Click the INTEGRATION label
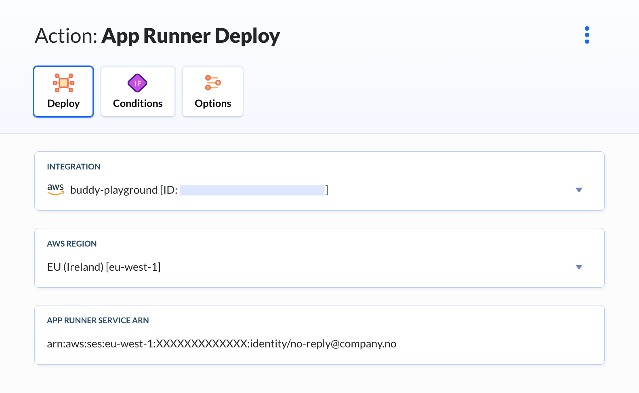Image resolution: width=639 pixels, height=393 pixels. pos(74,167)
